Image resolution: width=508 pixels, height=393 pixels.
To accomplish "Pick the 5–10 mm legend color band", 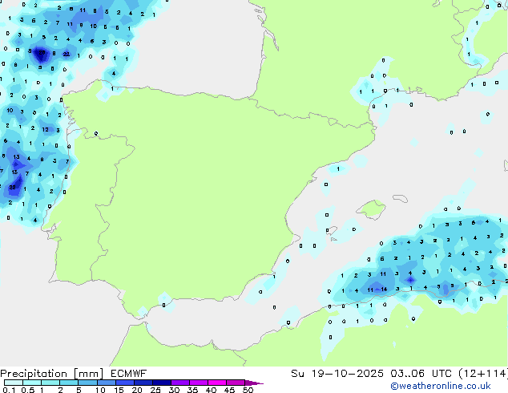I will click(87, 383).
